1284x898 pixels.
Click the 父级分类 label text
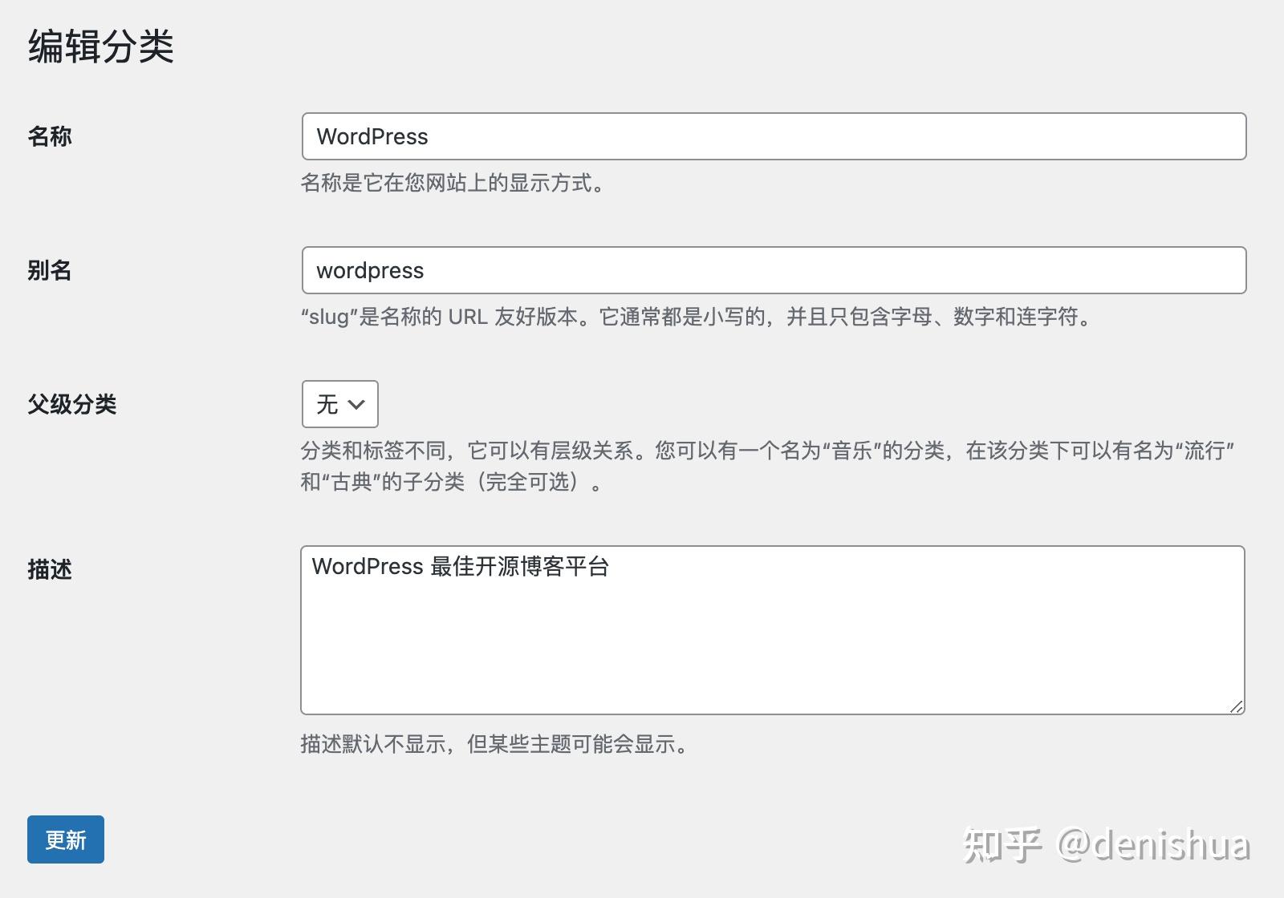click(73, 404)
